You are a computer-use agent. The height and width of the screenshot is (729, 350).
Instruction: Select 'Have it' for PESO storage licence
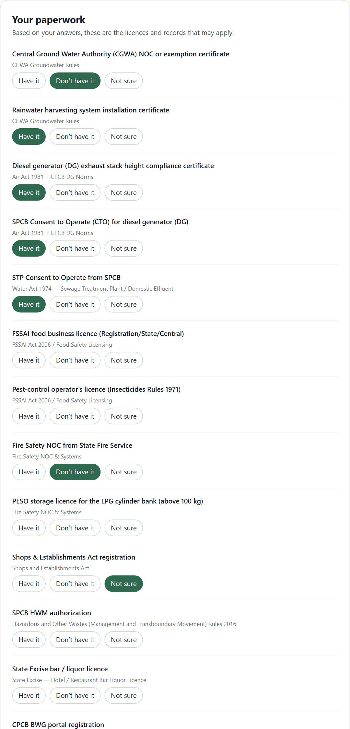(x=29, y=528)
